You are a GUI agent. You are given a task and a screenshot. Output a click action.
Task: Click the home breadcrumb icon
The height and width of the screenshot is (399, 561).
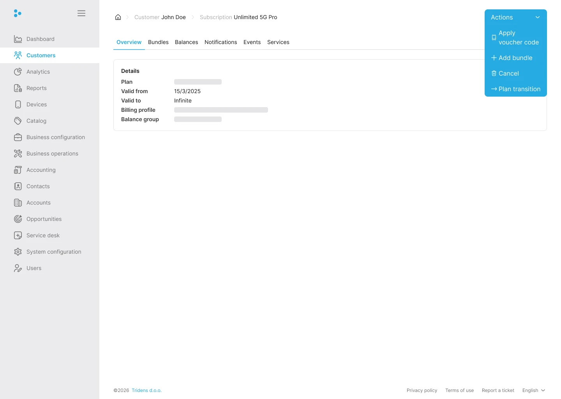click(x=118, y=17)
